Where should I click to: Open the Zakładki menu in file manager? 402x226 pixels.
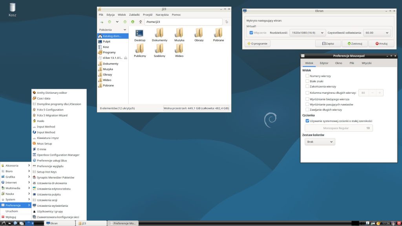(x=134, y=15)
